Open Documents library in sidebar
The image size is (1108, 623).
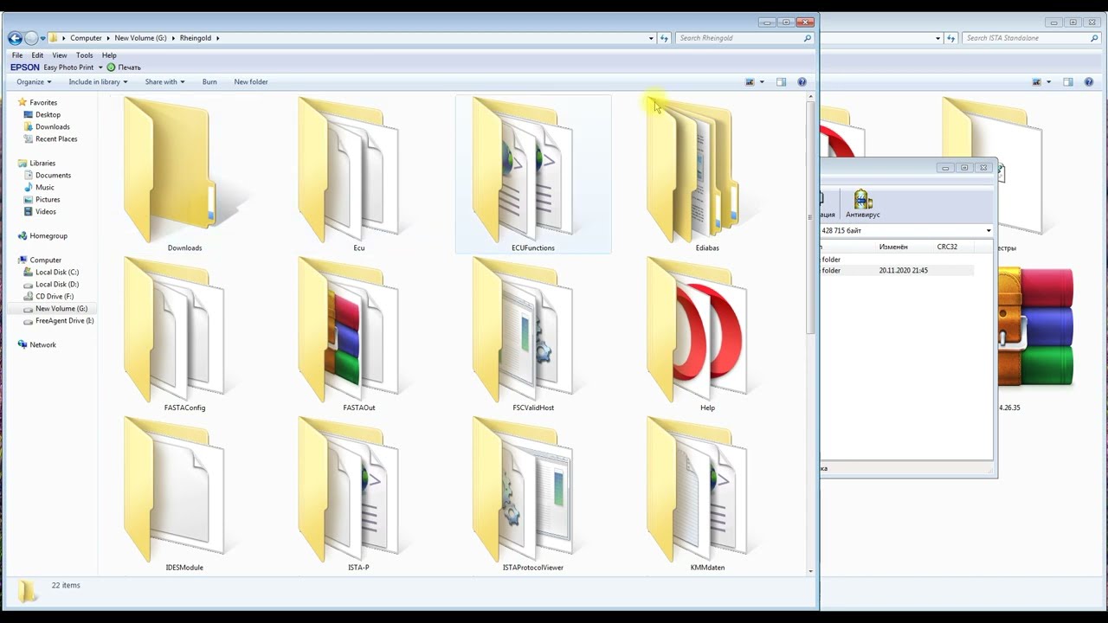(x=53, y=176)
